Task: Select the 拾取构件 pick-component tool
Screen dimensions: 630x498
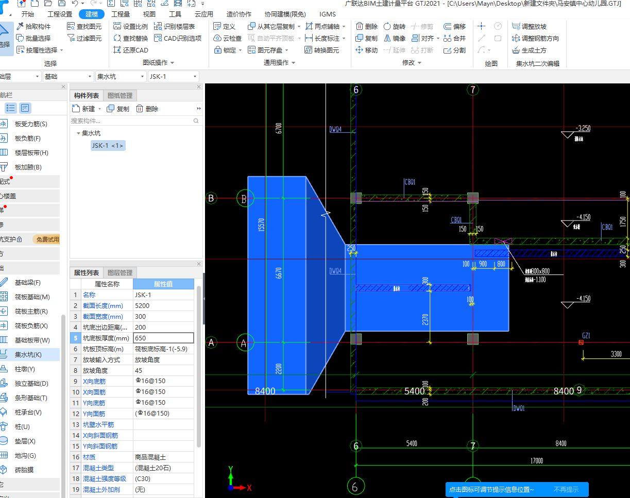Action: 33,26
